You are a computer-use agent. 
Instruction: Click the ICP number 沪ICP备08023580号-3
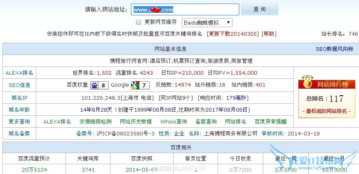[126, 134]
